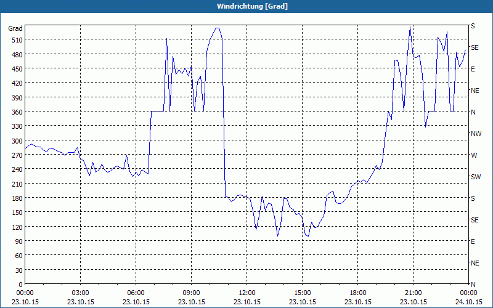493x308 pixels.
Task: Click the SW compass direction label
Action: 476,177
